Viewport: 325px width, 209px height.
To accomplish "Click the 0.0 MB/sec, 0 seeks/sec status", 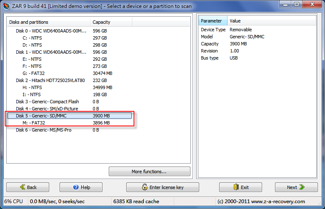I will point(57,202).
